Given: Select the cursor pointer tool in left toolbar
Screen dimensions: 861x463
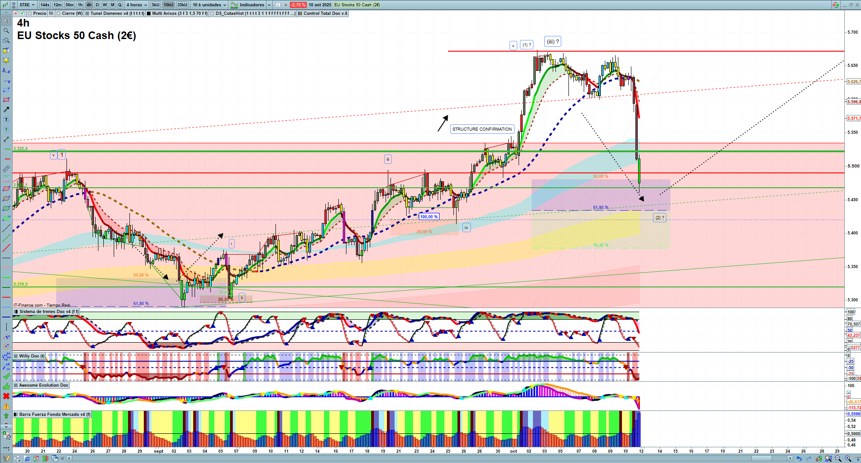Looking at the screenshot, I should point(6,21).
